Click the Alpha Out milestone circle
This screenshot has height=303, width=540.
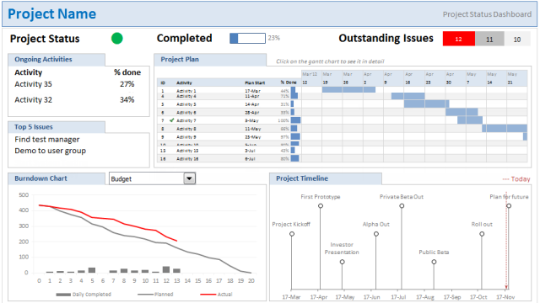[376, 234]
